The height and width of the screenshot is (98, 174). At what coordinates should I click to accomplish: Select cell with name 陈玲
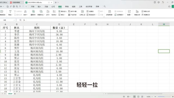point(17,38)
